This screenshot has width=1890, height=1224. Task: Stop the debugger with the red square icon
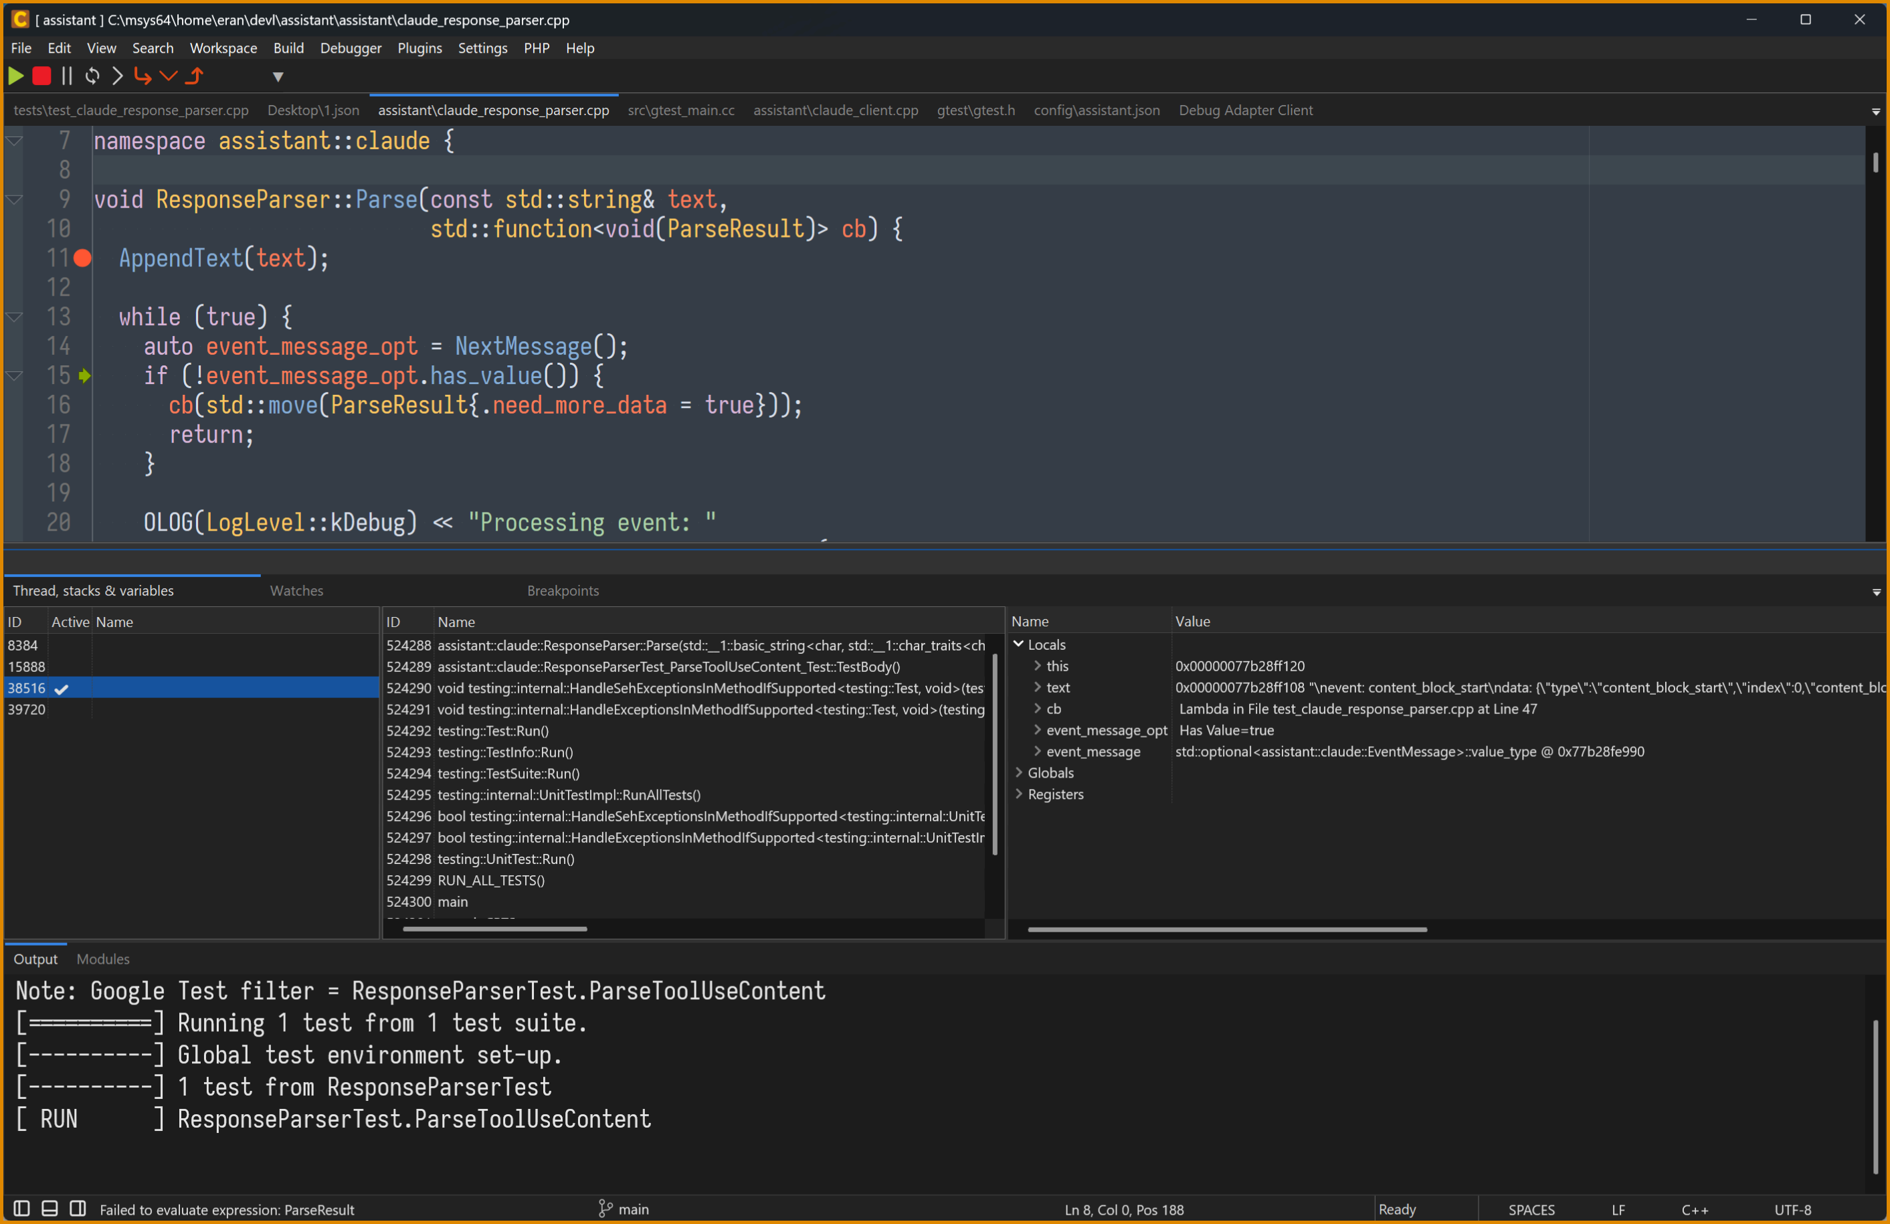point(41,76)
